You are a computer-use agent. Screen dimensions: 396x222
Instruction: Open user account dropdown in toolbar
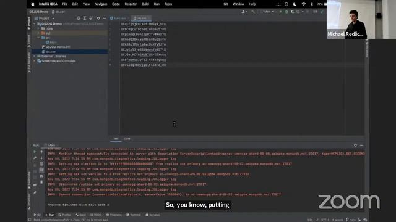click(244, 12)
